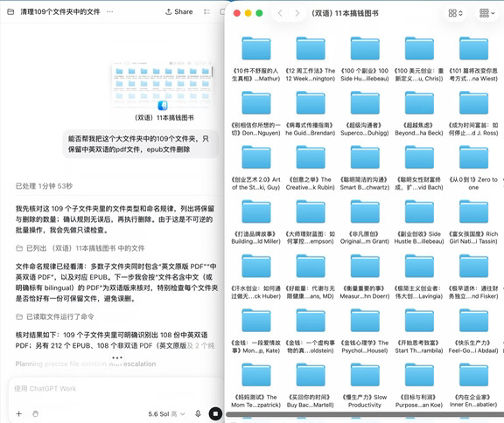Select the 《聪明女性财富终成》 folder
The image size is (504, 423).
coord(419,157)
